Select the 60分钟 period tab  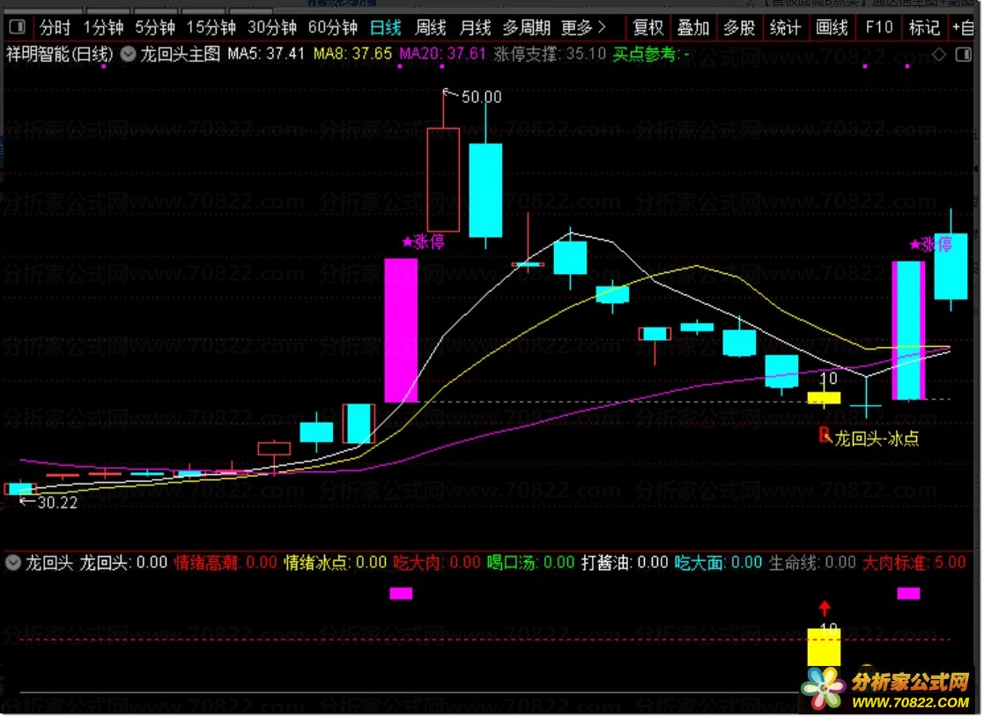(x=333, y=27)
